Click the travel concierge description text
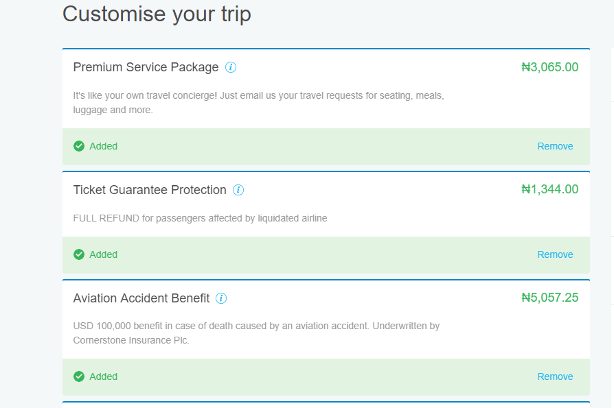This screenshot has width=614, height=408. [x=258, y=103]
